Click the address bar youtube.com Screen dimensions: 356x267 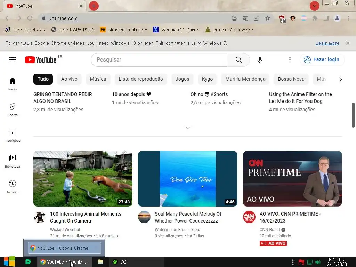click(63, 18)
